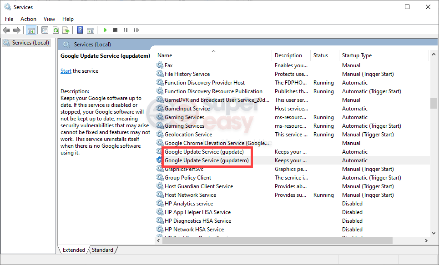The width and height of the screenshot is (439, 265).
Task: Click the green Start Service play icon
Action: [105, 30]
